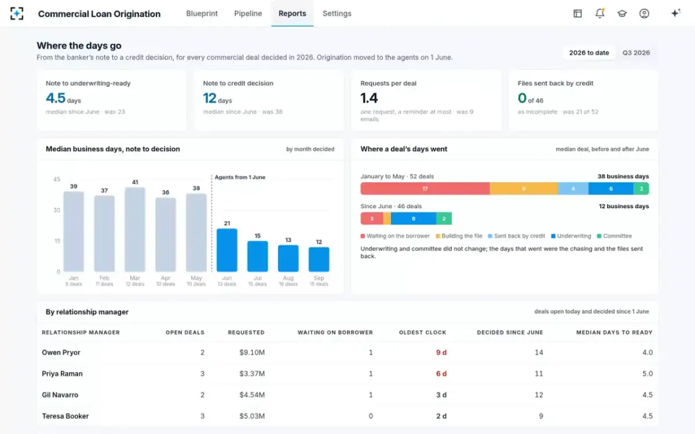The height and width of the screenshot is (434, 695).
Task: Open the layout panel icon in the header
Action: coord(577,13)
